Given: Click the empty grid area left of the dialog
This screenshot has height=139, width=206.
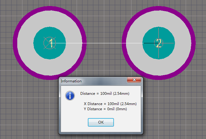Looking at the screenshot, I should point(30,109).
